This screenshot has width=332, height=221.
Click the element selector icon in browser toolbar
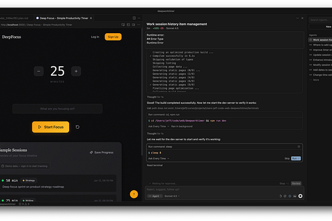123,25
